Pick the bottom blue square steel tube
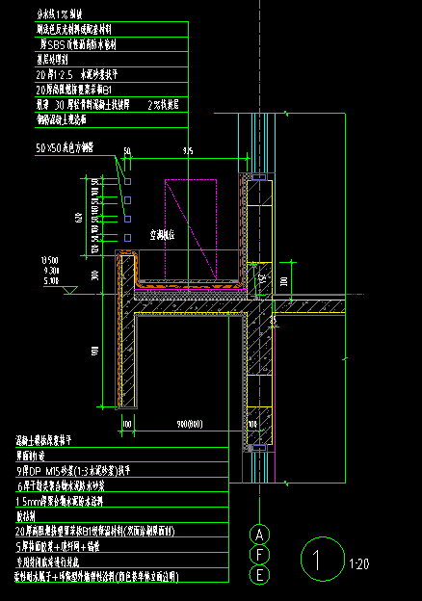Screen dimensions: 422x601 [x=127, y=238]
